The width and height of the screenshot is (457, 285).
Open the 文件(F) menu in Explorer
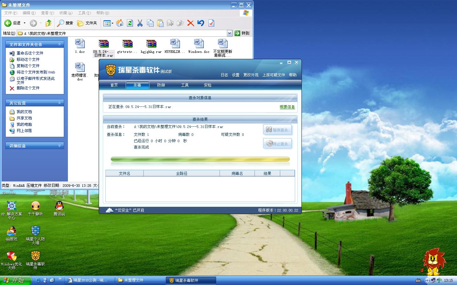[x=11, y=13]
